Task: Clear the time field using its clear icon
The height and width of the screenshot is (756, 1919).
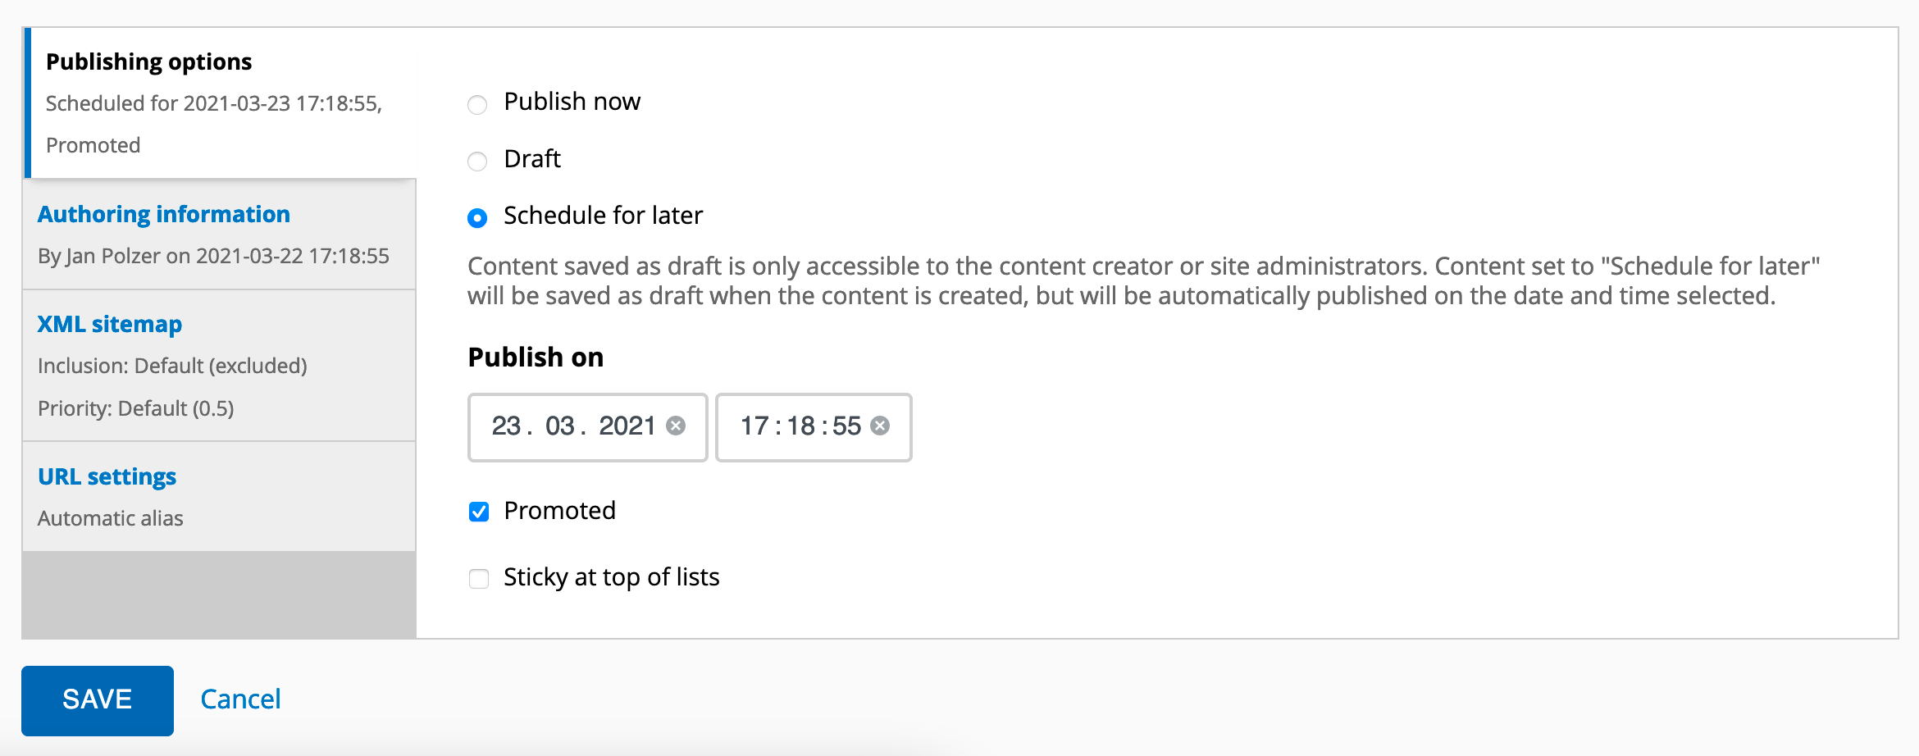Action: [881, 426]
